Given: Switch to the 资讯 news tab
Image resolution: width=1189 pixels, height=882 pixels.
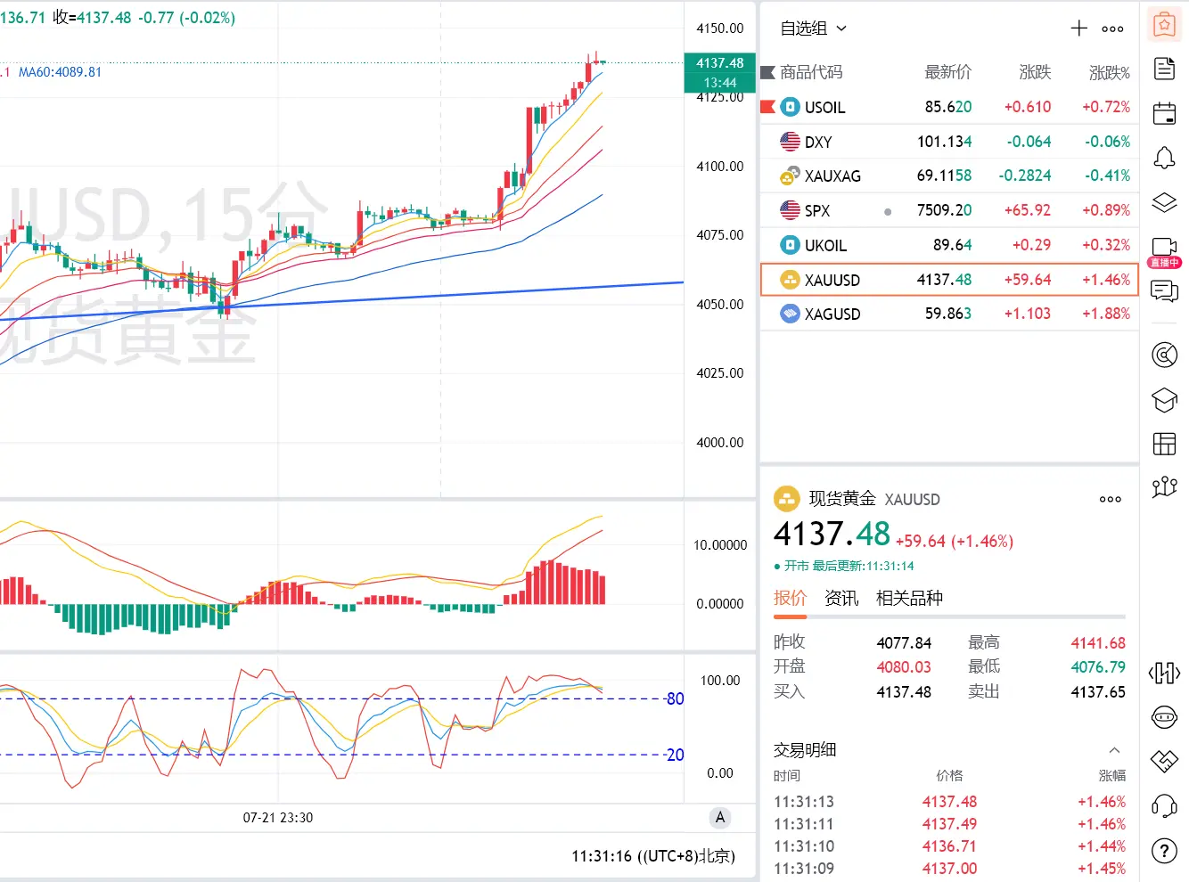Looking at the screenshot, I should click(x=841, y=599).
